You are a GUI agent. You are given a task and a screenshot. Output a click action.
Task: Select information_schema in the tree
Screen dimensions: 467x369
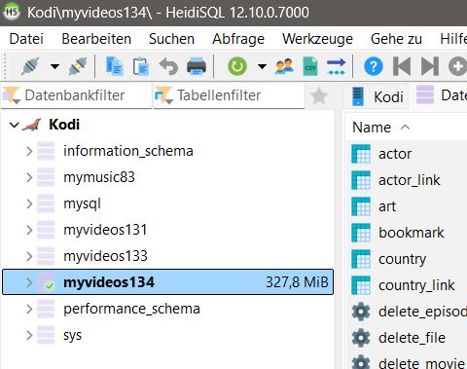(x=128, y=151)
